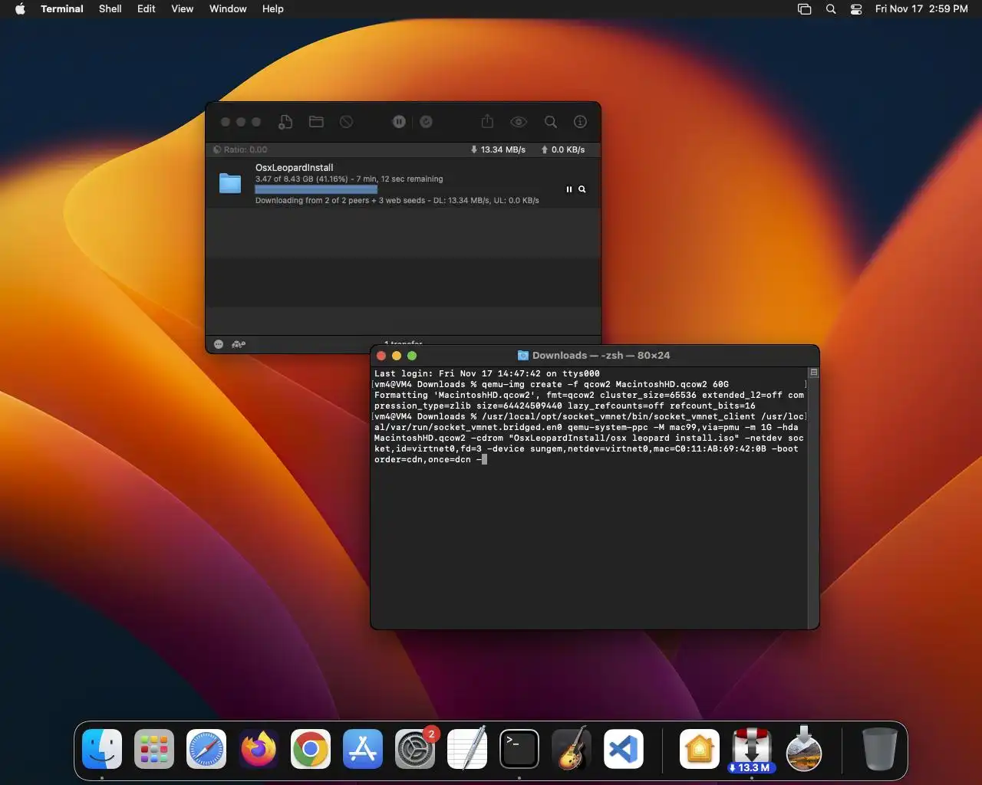Open Control Center in menu bar

(856, 9)
